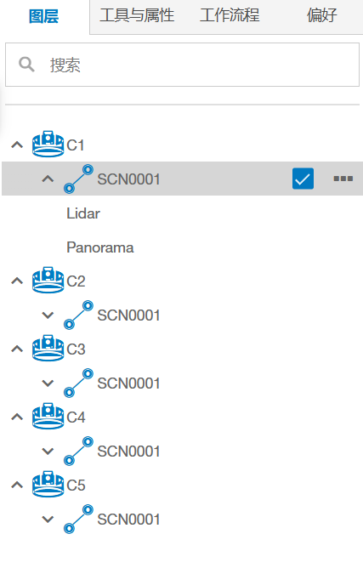Click the C3 scanner station icon
This screenshot has width=363, height=585.
48,348
